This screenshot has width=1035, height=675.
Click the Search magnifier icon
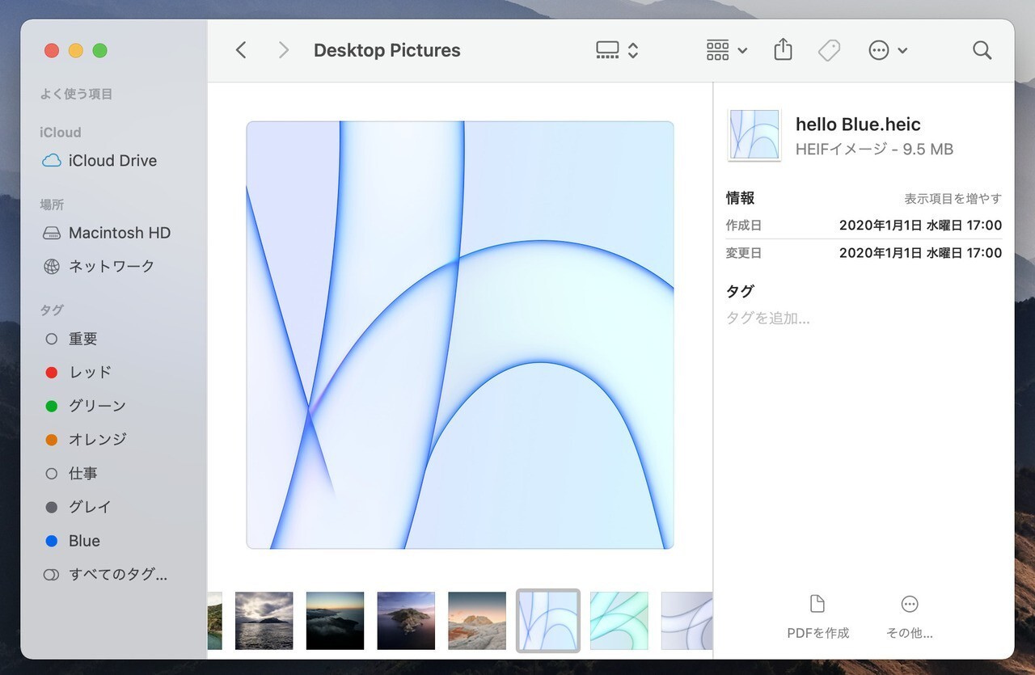tap(982, 50)
